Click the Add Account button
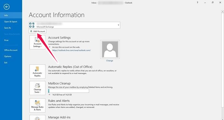The height and width of the screenshot is (120, 224). coord(37,31)
